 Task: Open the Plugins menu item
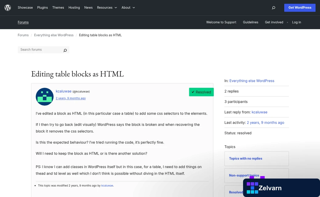pos(42,8)
